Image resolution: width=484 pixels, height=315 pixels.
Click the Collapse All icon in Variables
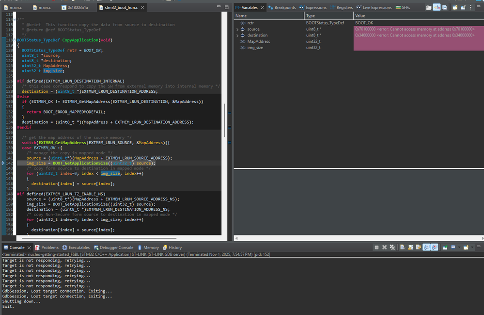point(444,7)
